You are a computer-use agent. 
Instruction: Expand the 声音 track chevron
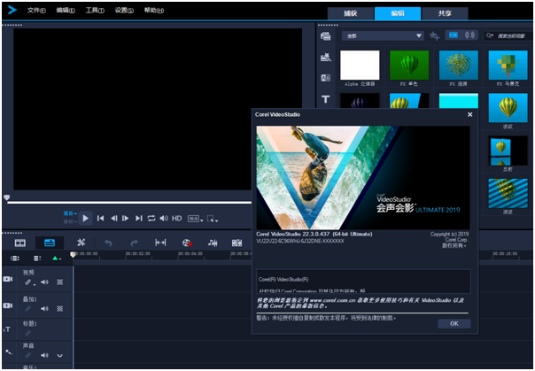tap(59, 356)
